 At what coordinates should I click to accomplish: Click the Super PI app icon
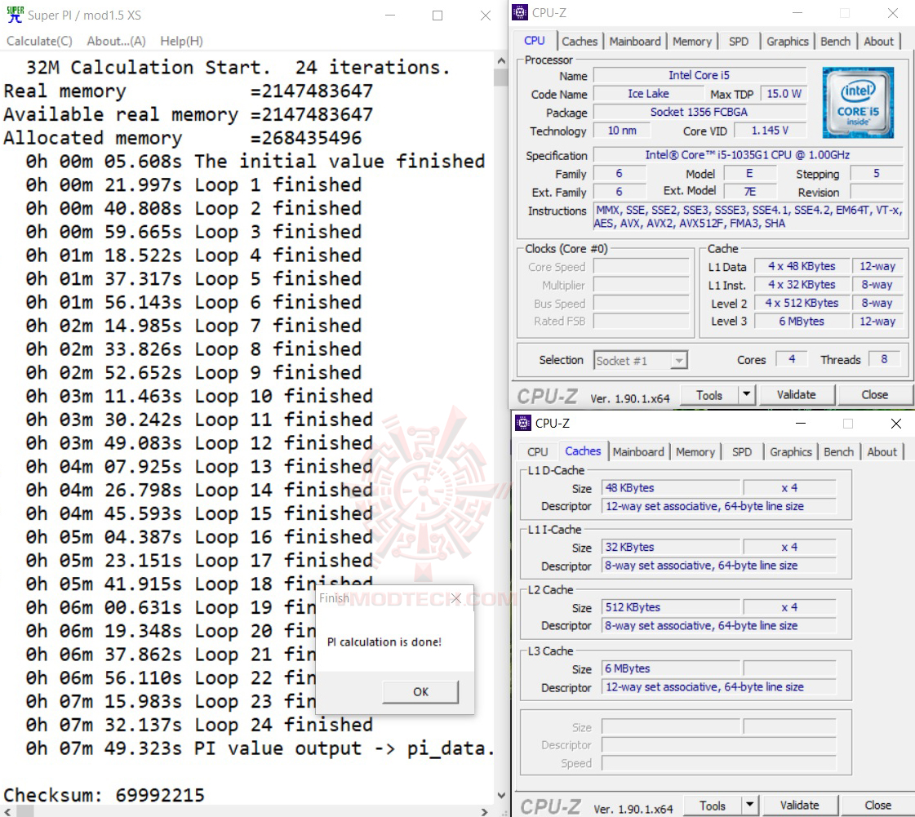tap(15, 15)
